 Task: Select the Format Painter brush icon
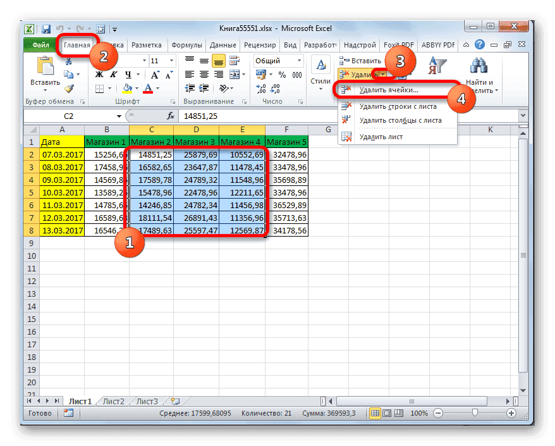click(x=68, y=88)
